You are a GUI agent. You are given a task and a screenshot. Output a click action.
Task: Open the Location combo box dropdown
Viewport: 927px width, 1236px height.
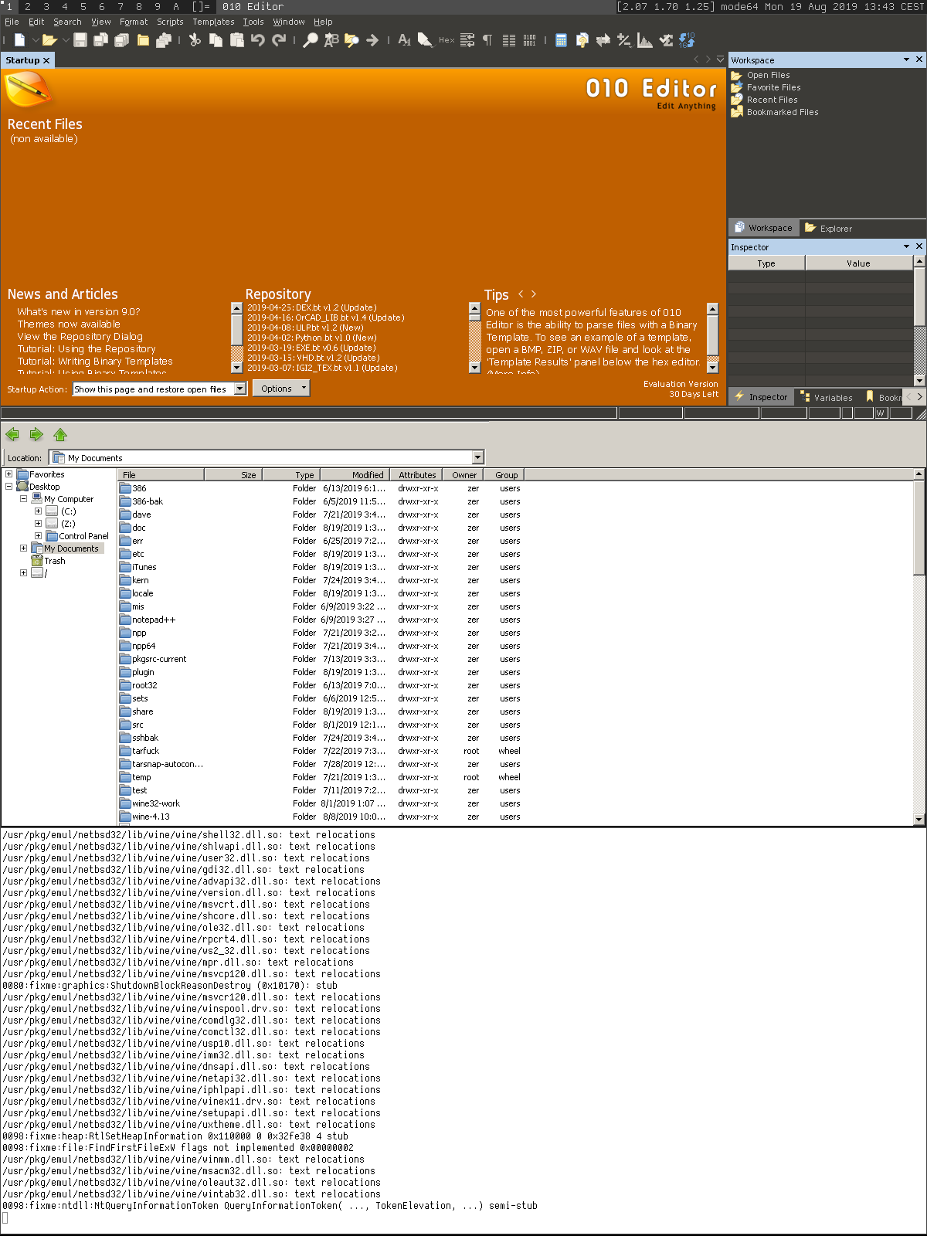477,458
